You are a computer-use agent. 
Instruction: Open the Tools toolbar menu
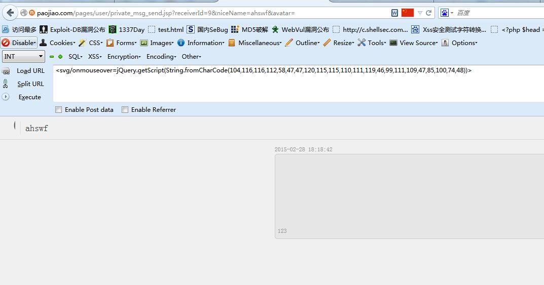pos(372,43)
